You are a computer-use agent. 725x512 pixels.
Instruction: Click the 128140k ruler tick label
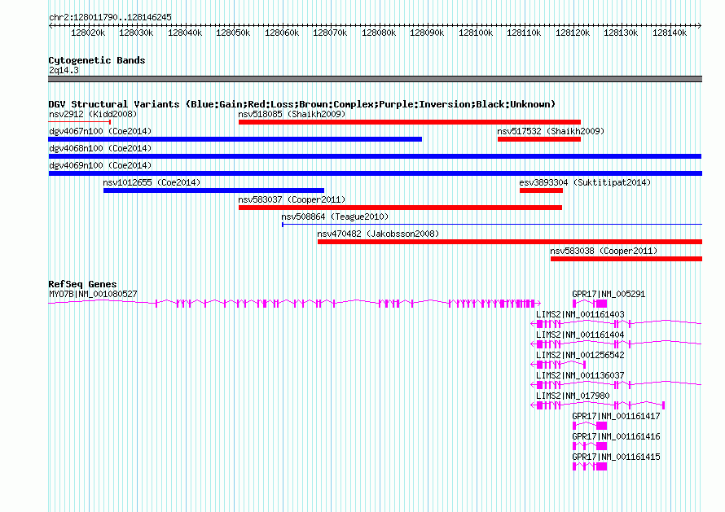670,33
